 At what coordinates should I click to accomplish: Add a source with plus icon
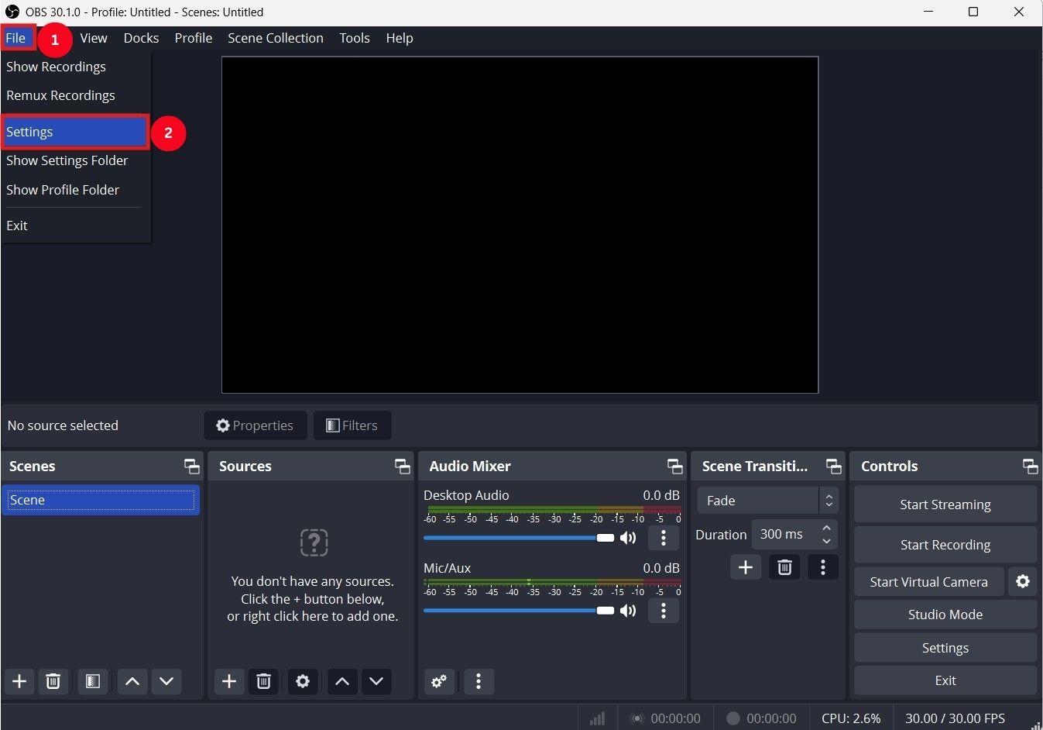pos(229,681)
